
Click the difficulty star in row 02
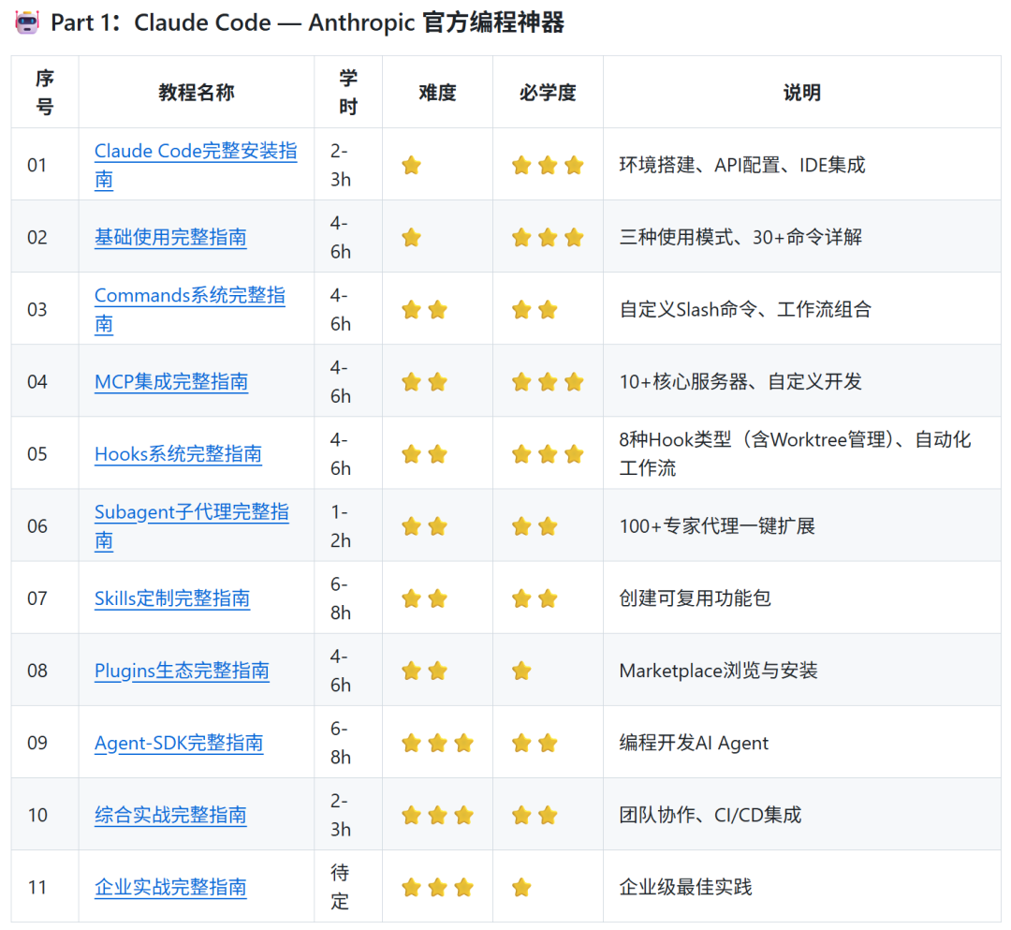[x=411, y=237]
